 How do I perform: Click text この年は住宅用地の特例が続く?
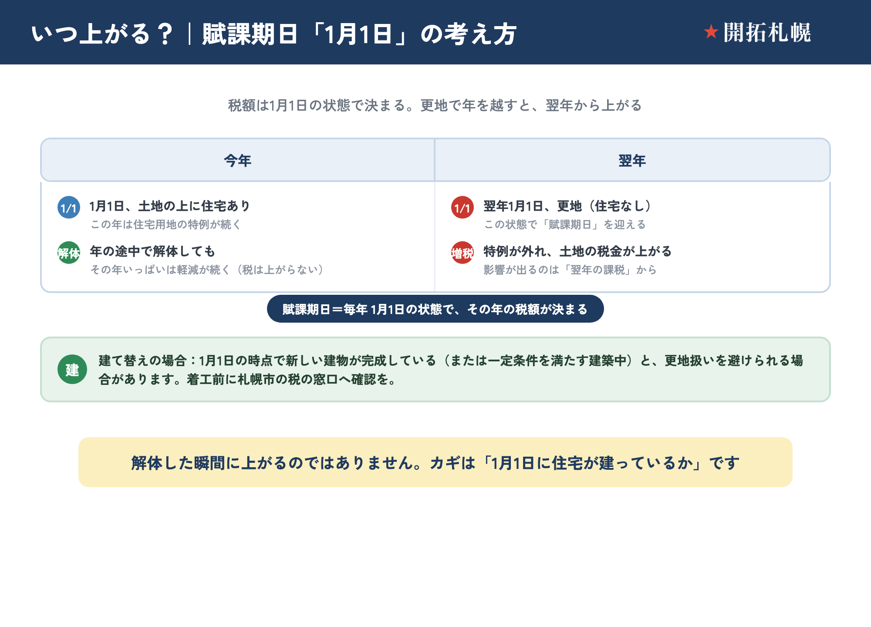pyautogui.click(x=165, y=224)
